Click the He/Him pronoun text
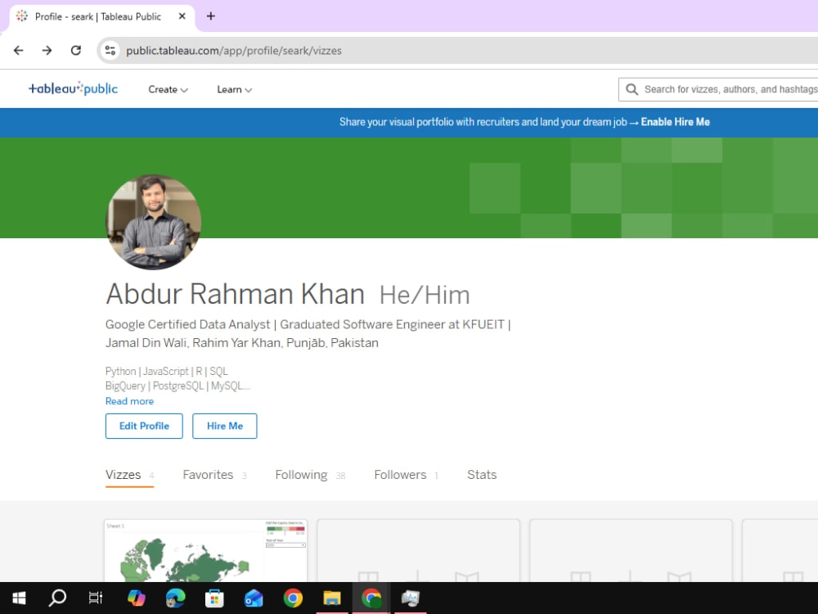 click(x=425, y=295)
